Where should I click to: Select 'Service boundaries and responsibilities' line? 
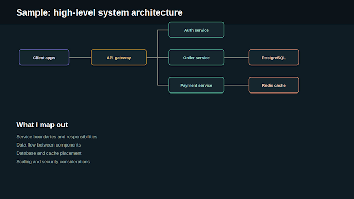(x=57, y=137)
